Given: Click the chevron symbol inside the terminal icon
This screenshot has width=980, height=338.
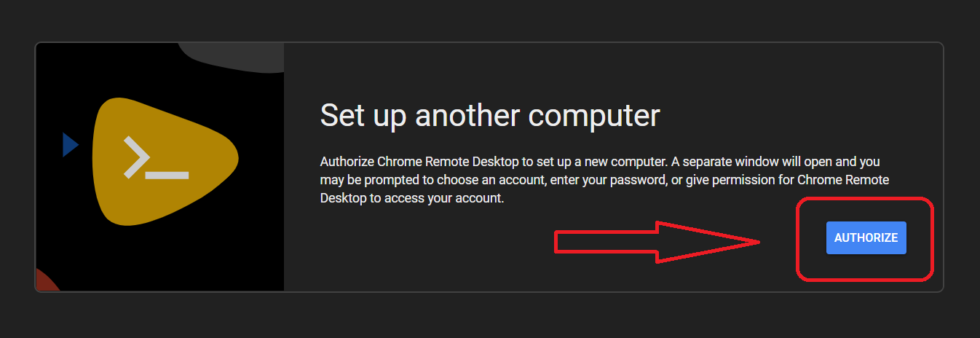Looking at the screenshot, I should click(137, 156).
